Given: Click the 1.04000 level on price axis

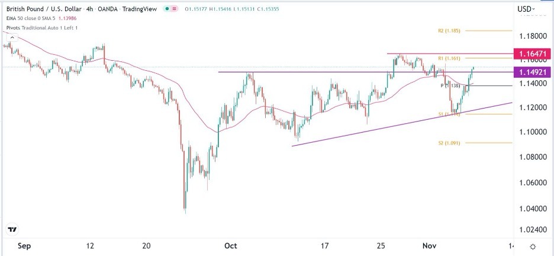Looking at the screenshot, I should [x=533, y=208].
